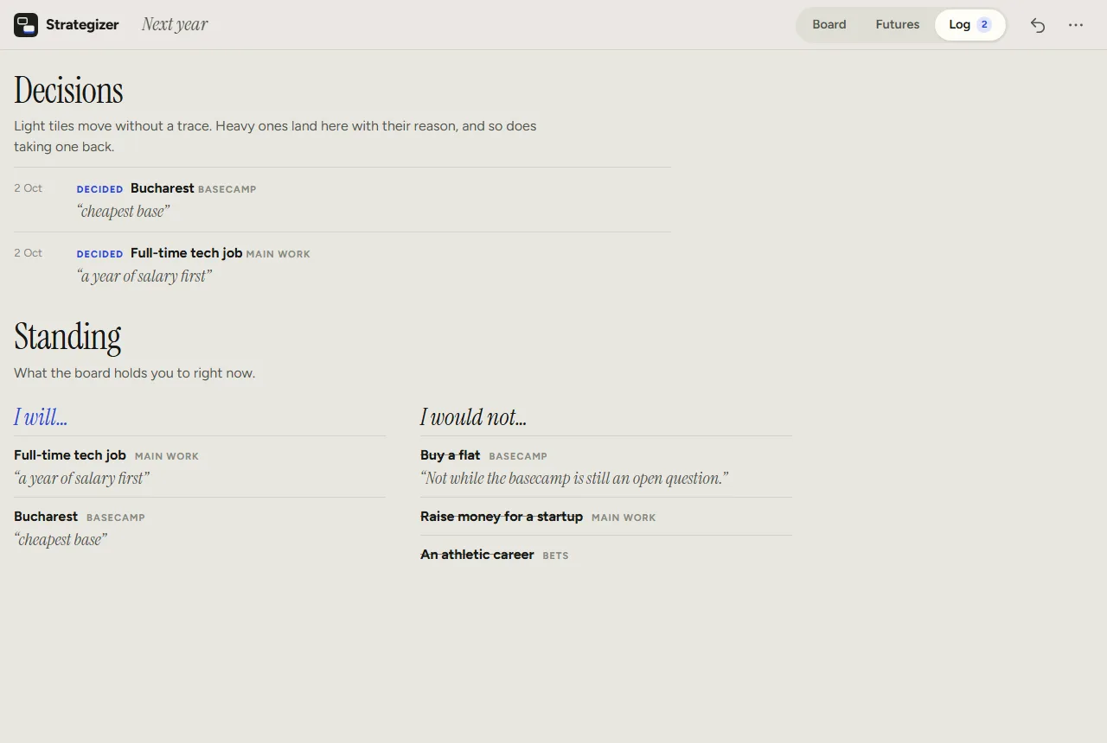Click the Next year plan title
Screen dimensions: 1107x743
[x=175, y=25]
